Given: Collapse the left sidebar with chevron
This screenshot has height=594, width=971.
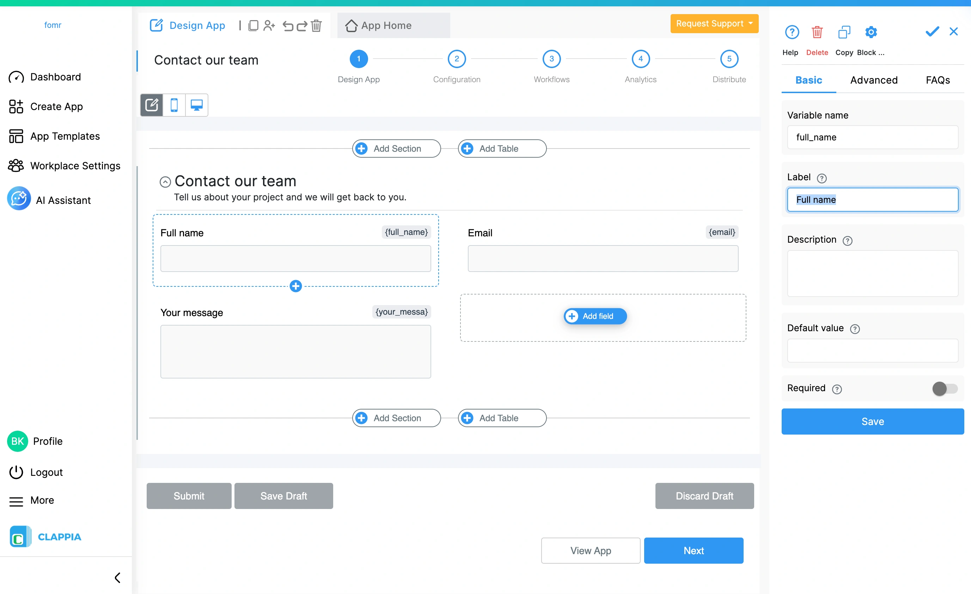Looking at the screenshot, I should 117,577.
